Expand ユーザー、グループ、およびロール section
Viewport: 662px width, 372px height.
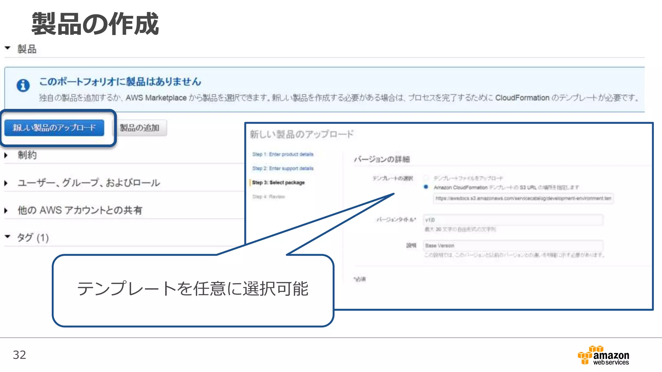[6, 183]
